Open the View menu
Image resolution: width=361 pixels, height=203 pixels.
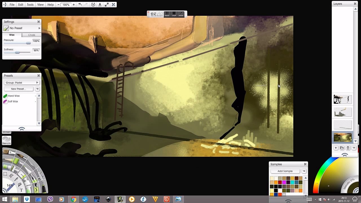(x=40, y=5)
